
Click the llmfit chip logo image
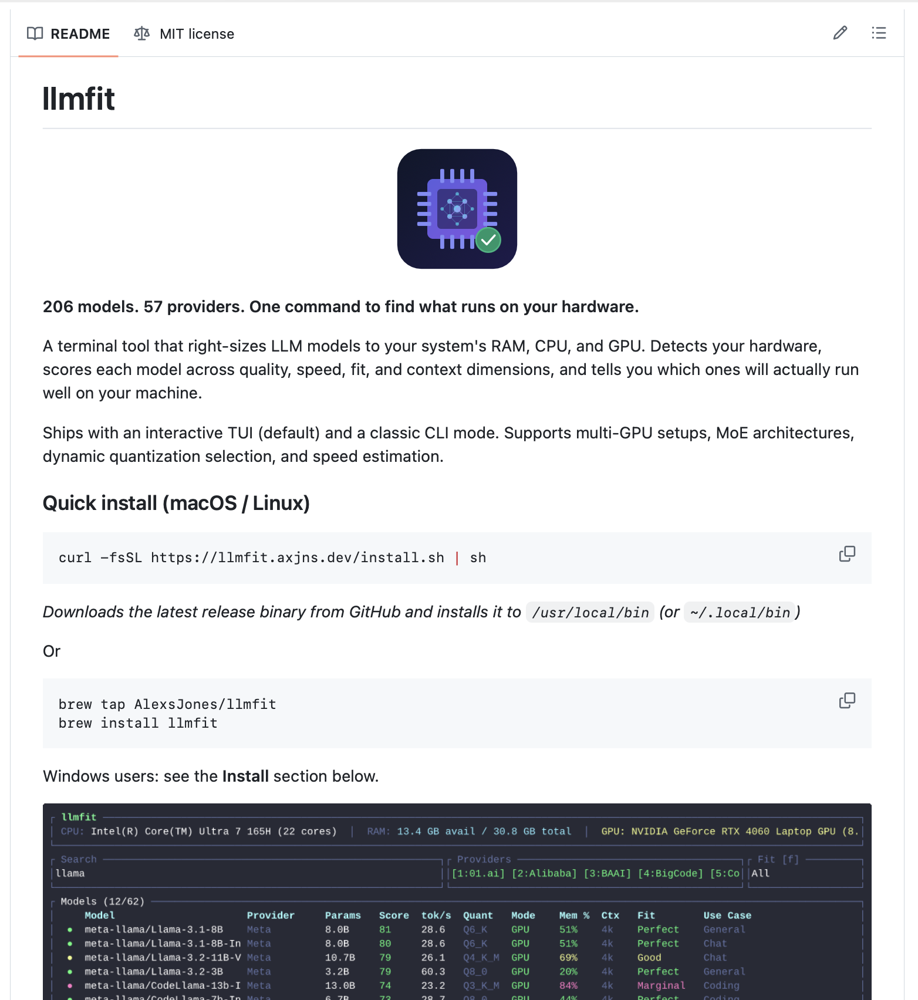coord(457,208)
